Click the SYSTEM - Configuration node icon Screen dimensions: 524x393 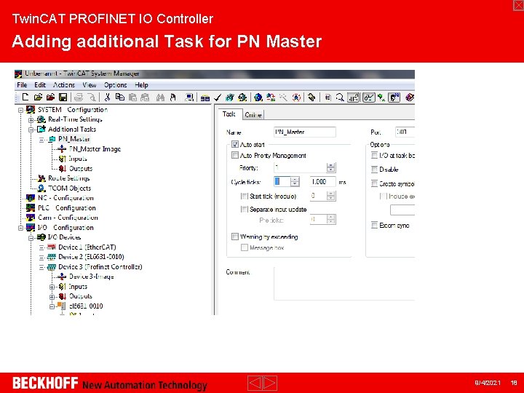click(x=31, y=110)
